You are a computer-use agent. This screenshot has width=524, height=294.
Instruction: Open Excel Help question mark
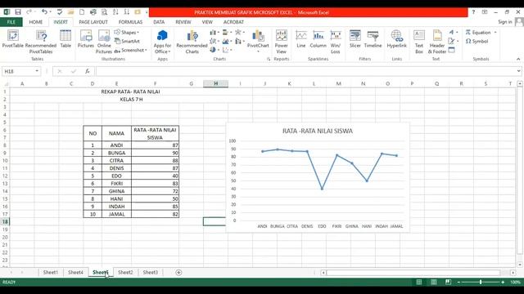click(473, 12)
